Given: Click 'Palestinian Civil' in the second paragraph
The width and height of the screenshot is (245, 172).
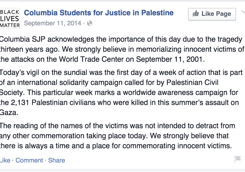Looking at the screenshot, I should [192, 83].
